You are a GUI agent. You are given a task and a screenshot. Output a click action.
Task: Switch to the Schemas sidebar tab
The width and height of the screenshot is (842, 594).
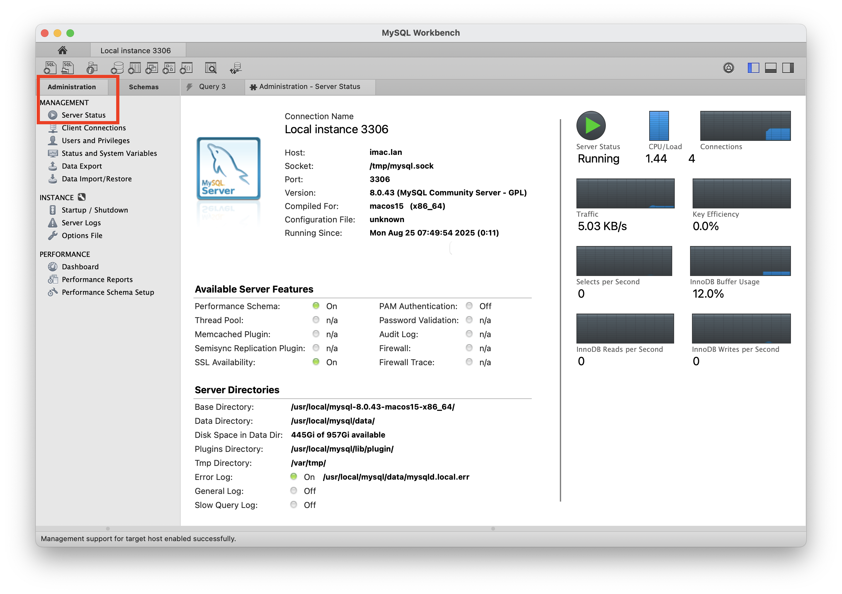(144, 87)
